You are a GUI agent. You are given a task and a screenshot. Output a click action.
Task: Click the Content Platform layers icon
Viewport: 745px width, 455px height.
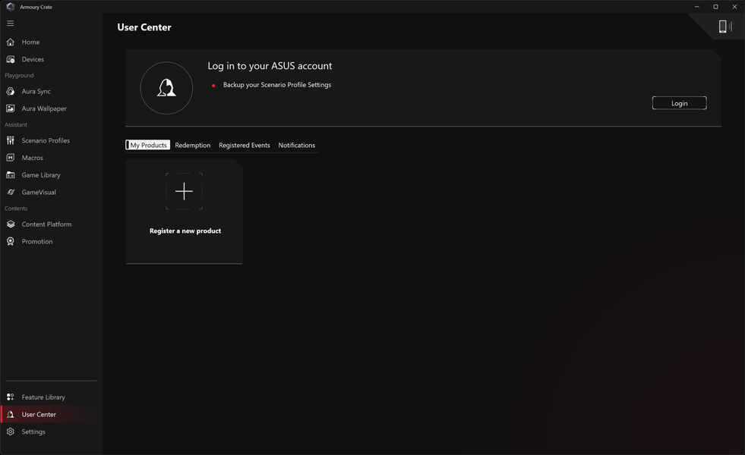(11, 224)
